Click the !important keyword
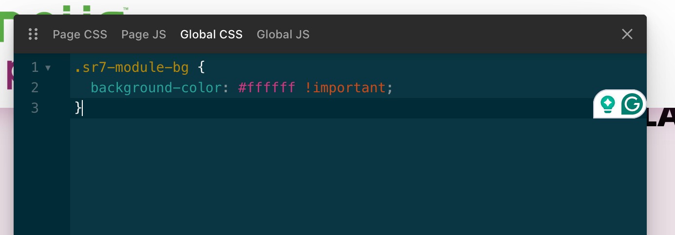 345,87
